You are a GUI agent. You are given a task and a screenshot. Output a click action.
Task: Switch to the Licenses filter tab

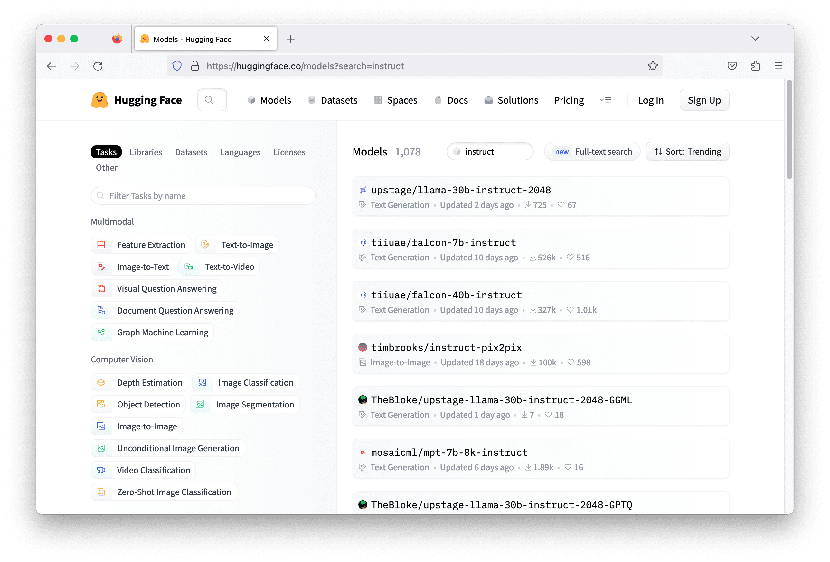(289, 152)
